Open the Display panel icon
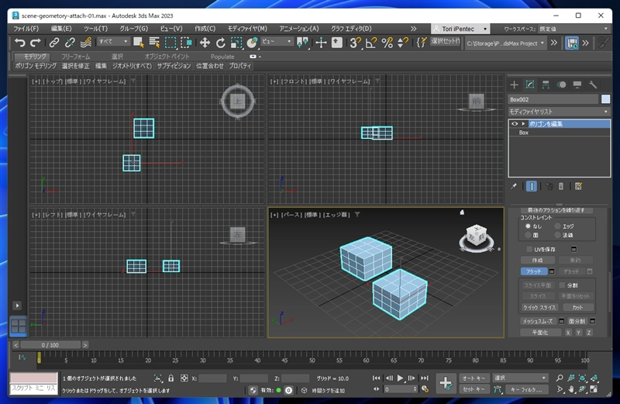The height and width of the screenshot is (404, 620). coord(577,85)
